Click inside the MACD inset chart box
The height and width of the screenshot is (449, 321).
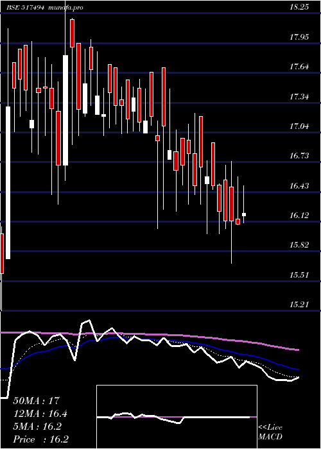click(177, 417)
